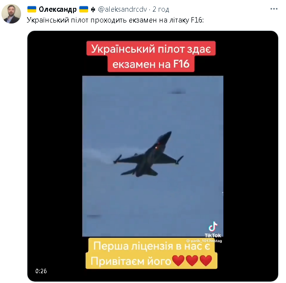Open the Олександр display name link

coord(58,9)
